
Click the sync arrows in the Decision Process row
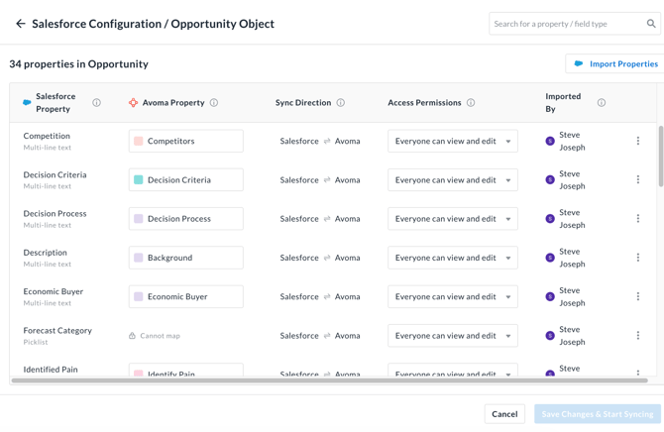(327, 219)
